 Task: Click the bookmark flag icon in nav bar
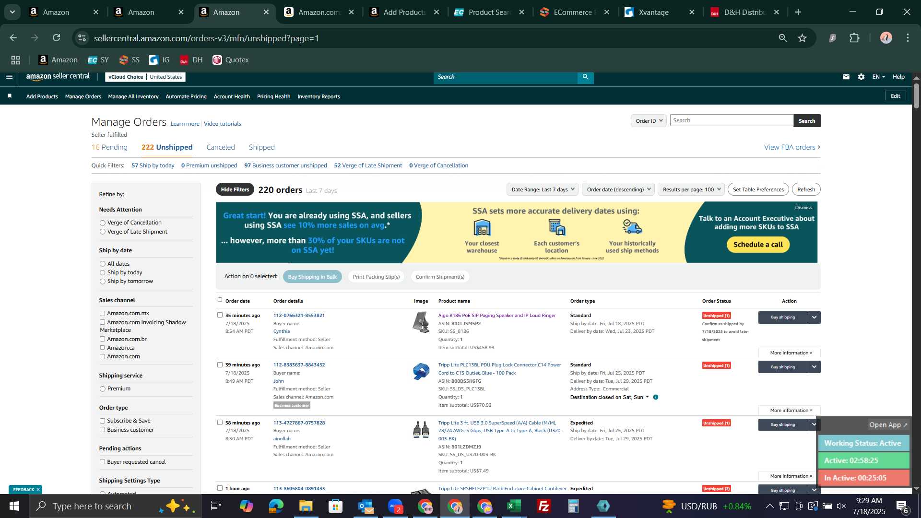pyautogui.click(x=10, y=96)
